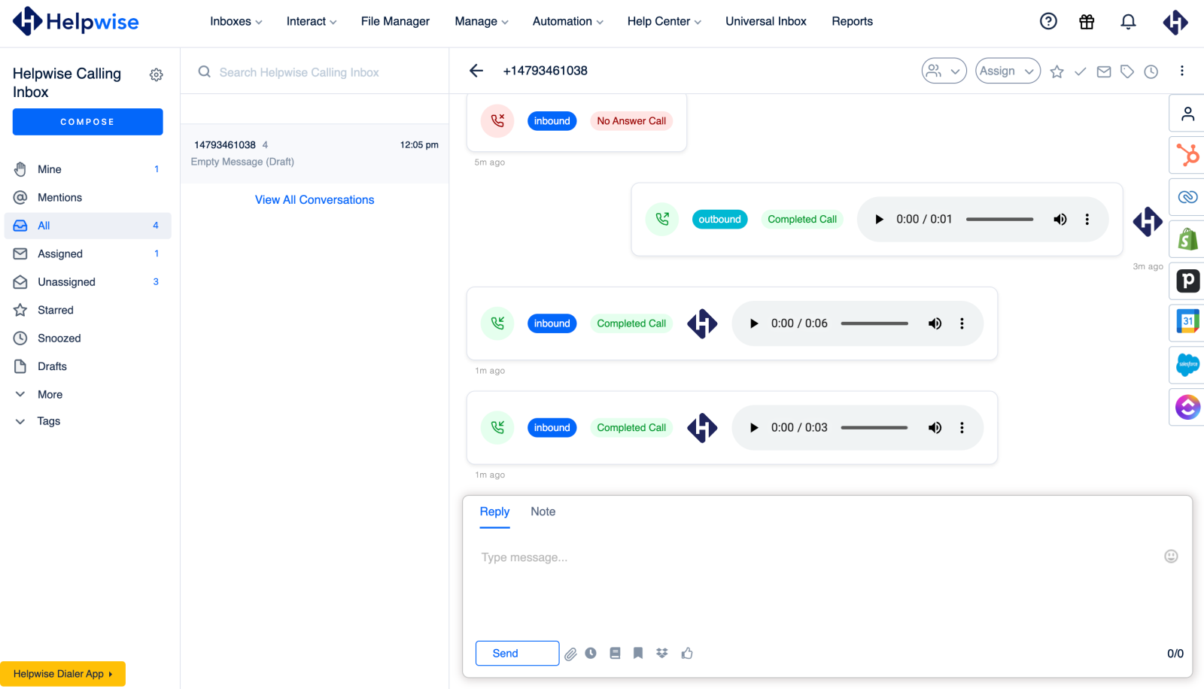Open the emoji picker in the reply box
Screen dimensions: 1204x689
[x=1172, y=557]
